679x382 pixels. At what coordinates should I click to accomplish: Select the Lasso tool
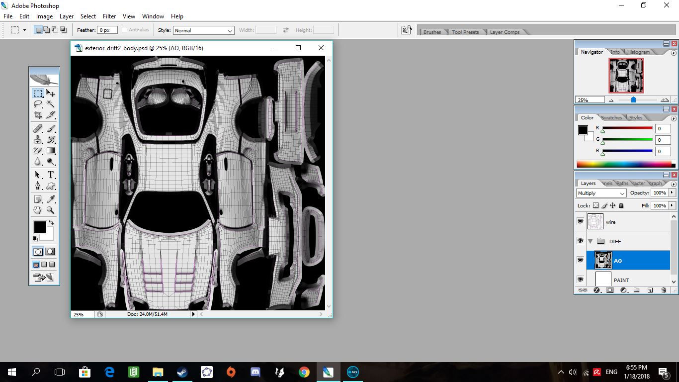[37, 104]
